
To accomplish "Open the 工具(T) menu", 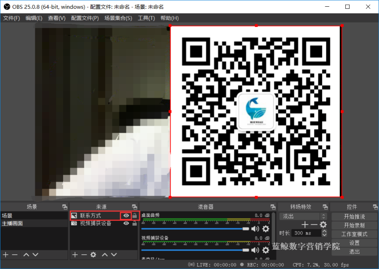I will (x=146, y=18).
